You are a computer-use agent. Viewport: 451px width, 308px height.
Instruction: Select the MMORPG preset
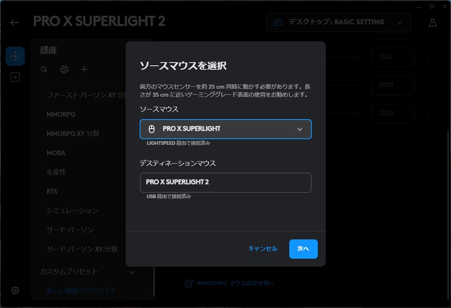61,114
